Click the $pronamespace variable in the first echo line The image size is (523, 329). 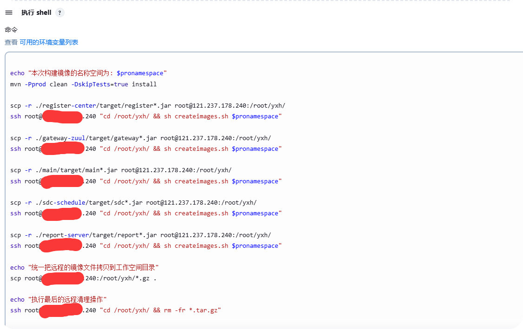coord(140,73)
